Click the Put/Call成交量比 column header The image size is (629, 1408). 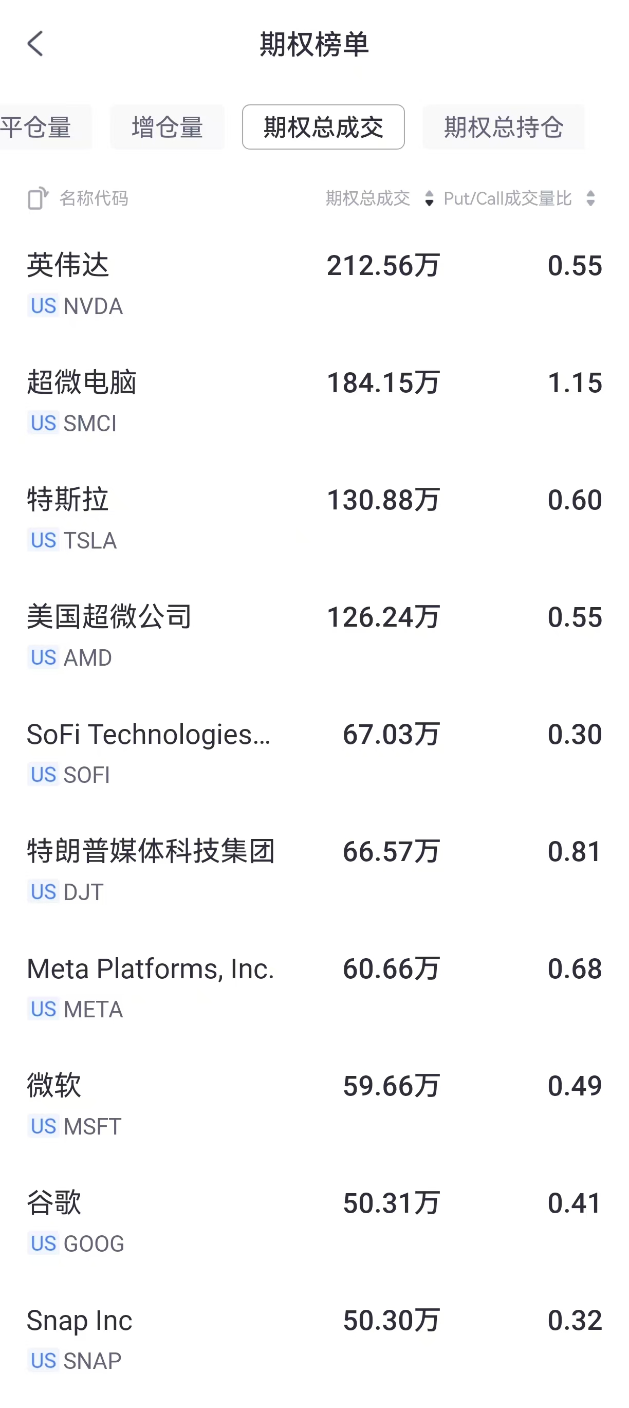coord(508,198)
